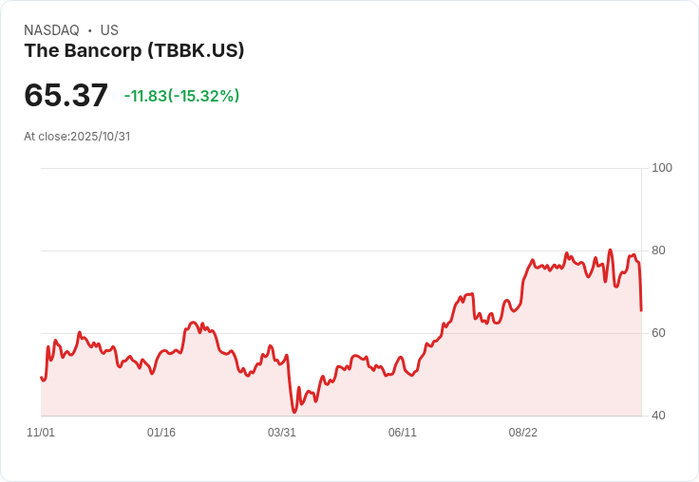Click the price line start at 11/01
The image size is (699, 482).
click(42, 378)
